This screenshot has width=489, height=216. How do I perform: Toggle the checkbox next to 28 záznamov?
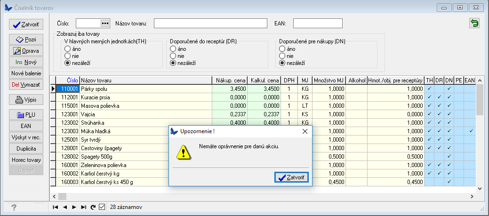[x=102, y=207]
